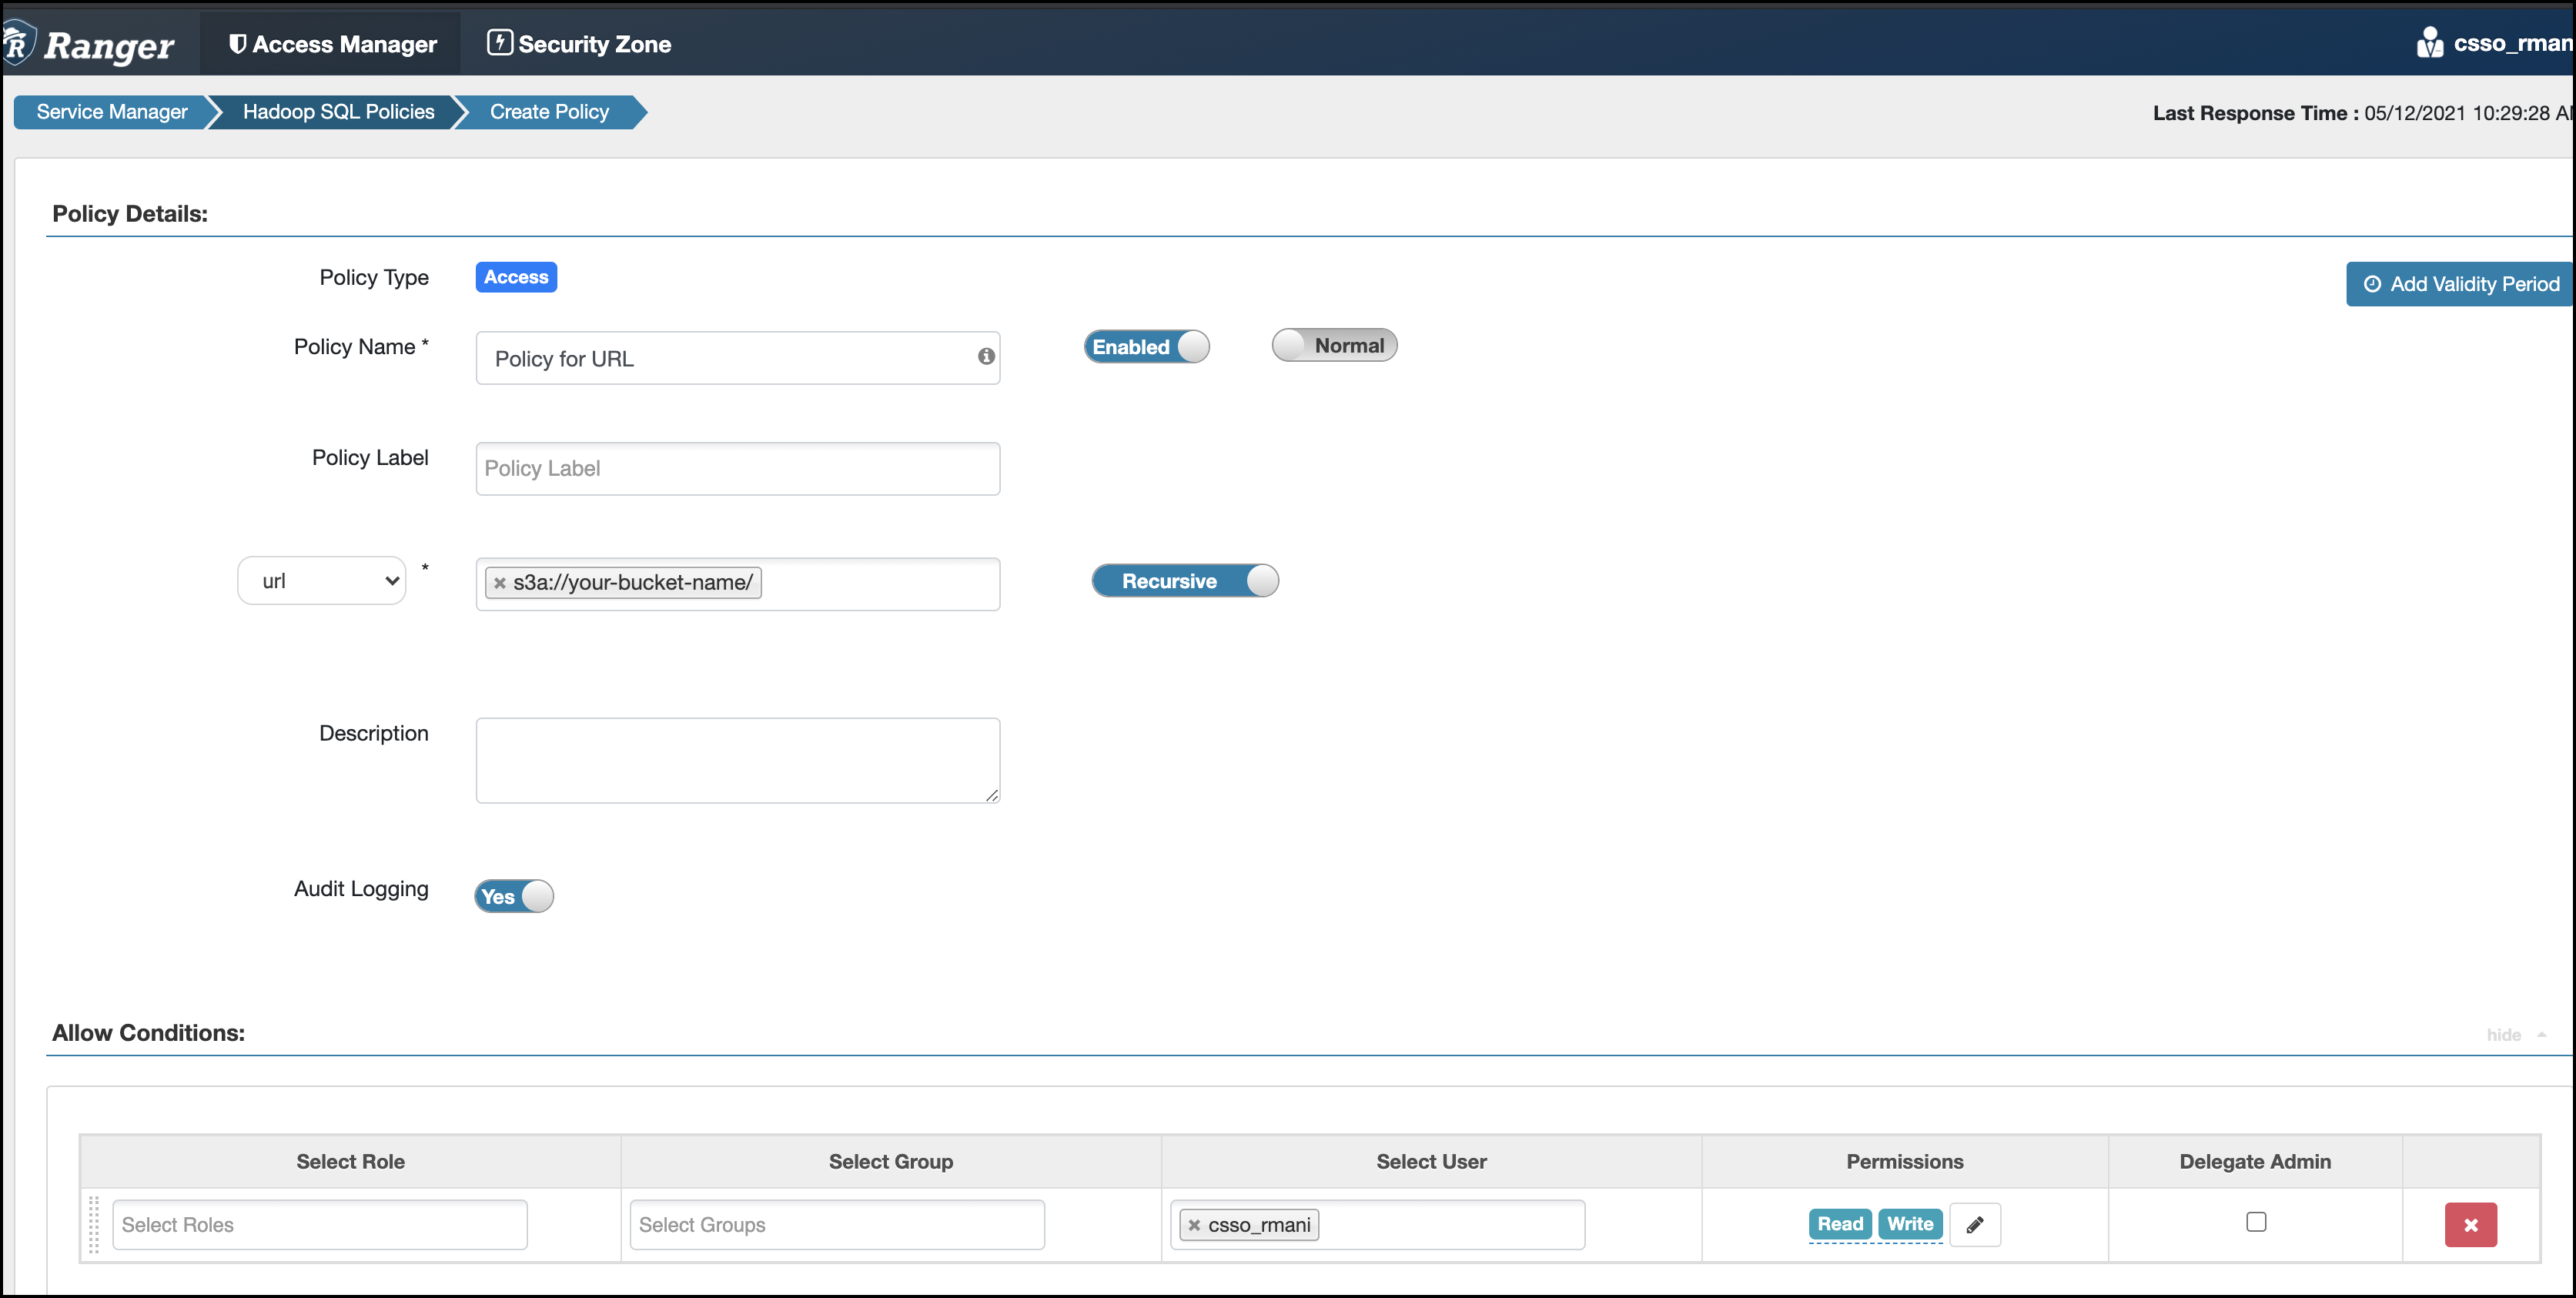This screenshot has width=2576, height=1298.
Task: Open the Select Roles dropdown field
Action: [320, 1225]
